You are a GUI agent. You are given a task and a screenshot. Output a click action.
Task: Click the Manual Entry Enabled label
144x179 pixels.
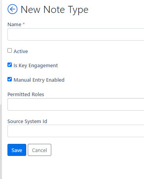(39, 80)
